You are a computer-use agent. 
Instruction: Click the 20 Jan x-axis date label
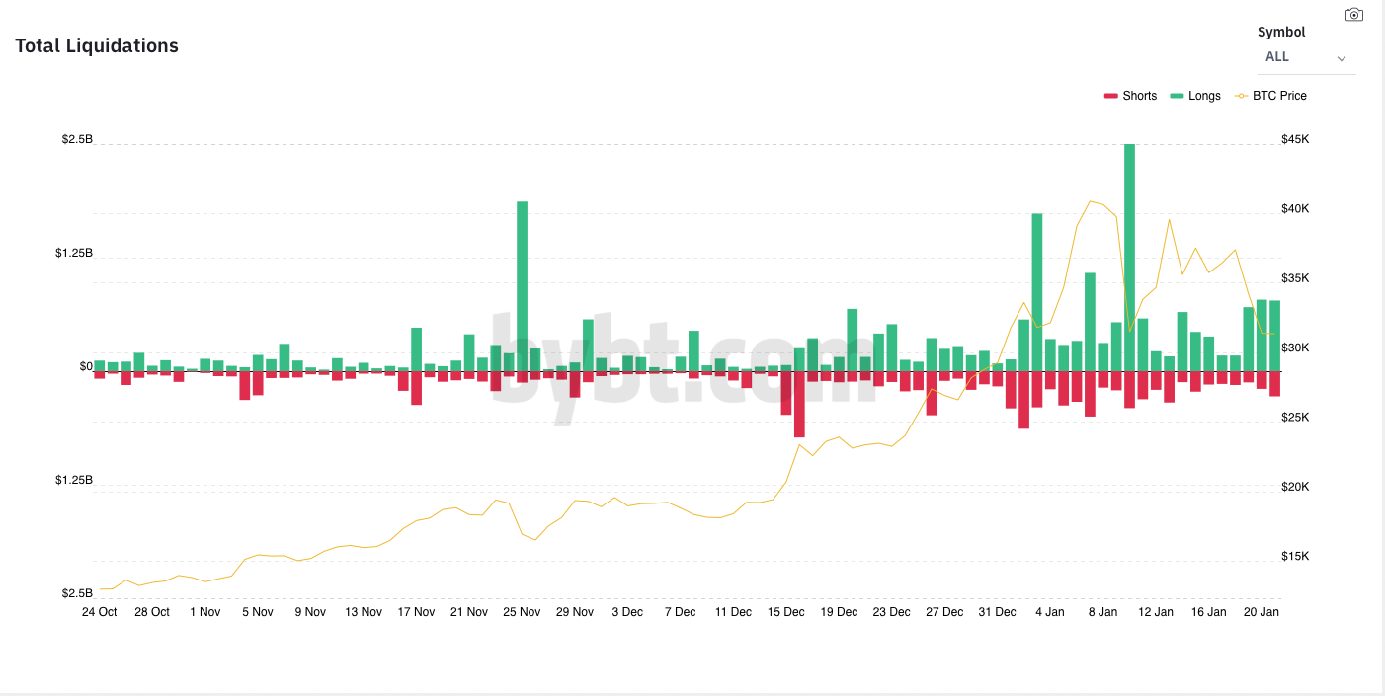pyautogui.click(x=1261, y=612)
